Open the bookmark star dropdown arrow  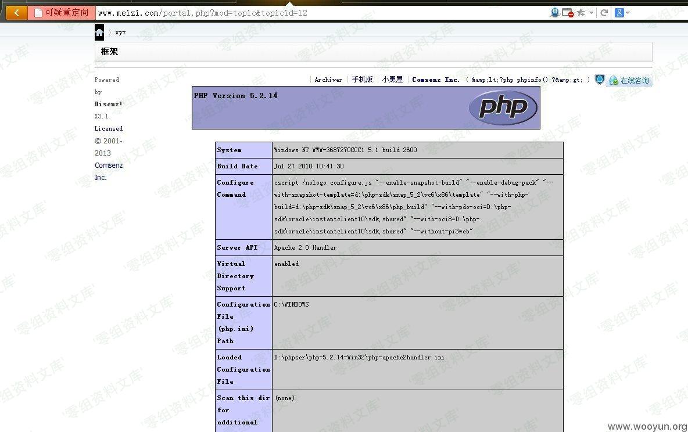point(591,12)
